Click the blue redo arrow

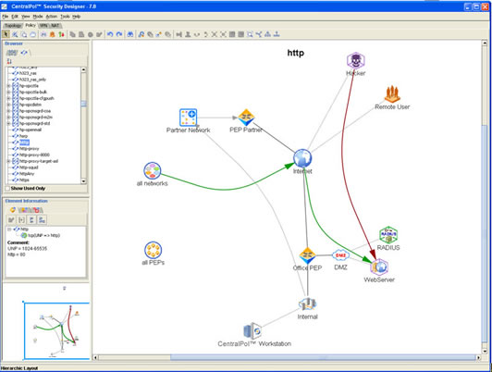click(x=119, y=34)
